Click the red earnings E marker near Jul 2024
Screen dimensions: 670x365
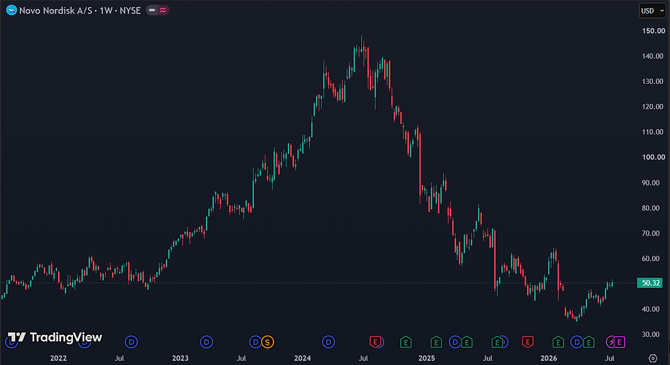point(375,342)
